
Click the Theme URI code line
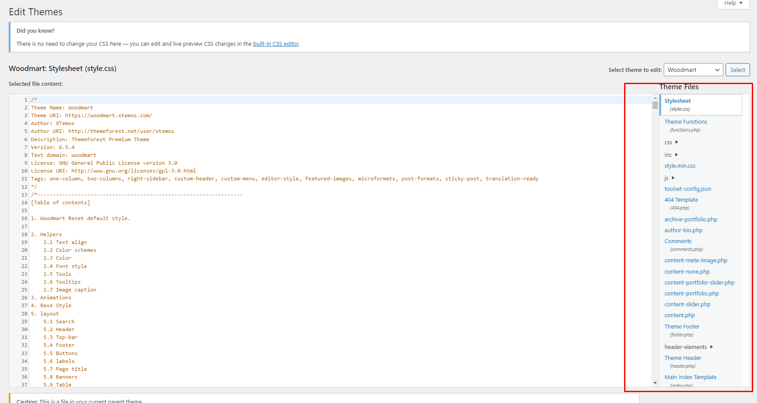point(92,115)
